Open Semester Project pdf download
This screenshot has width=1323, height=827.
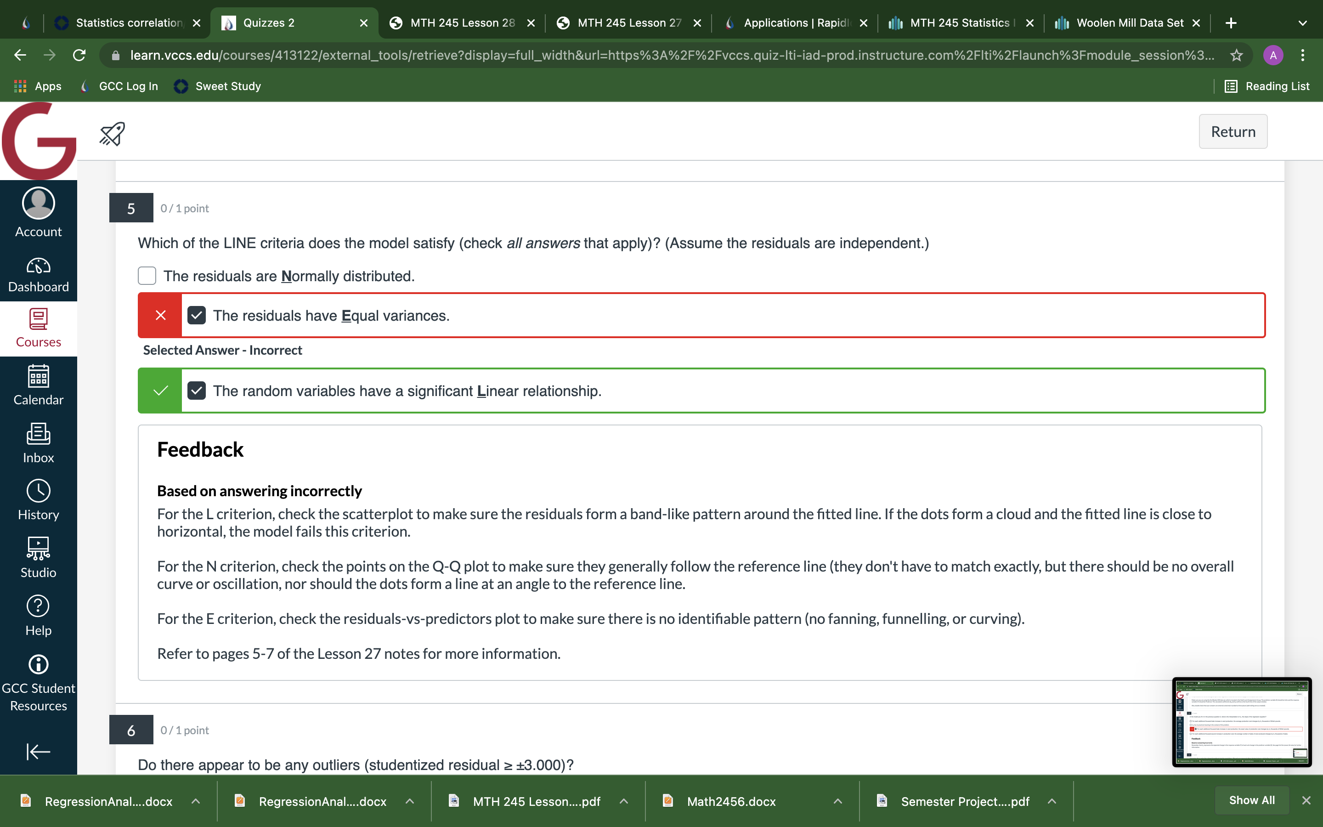point(965,801)
